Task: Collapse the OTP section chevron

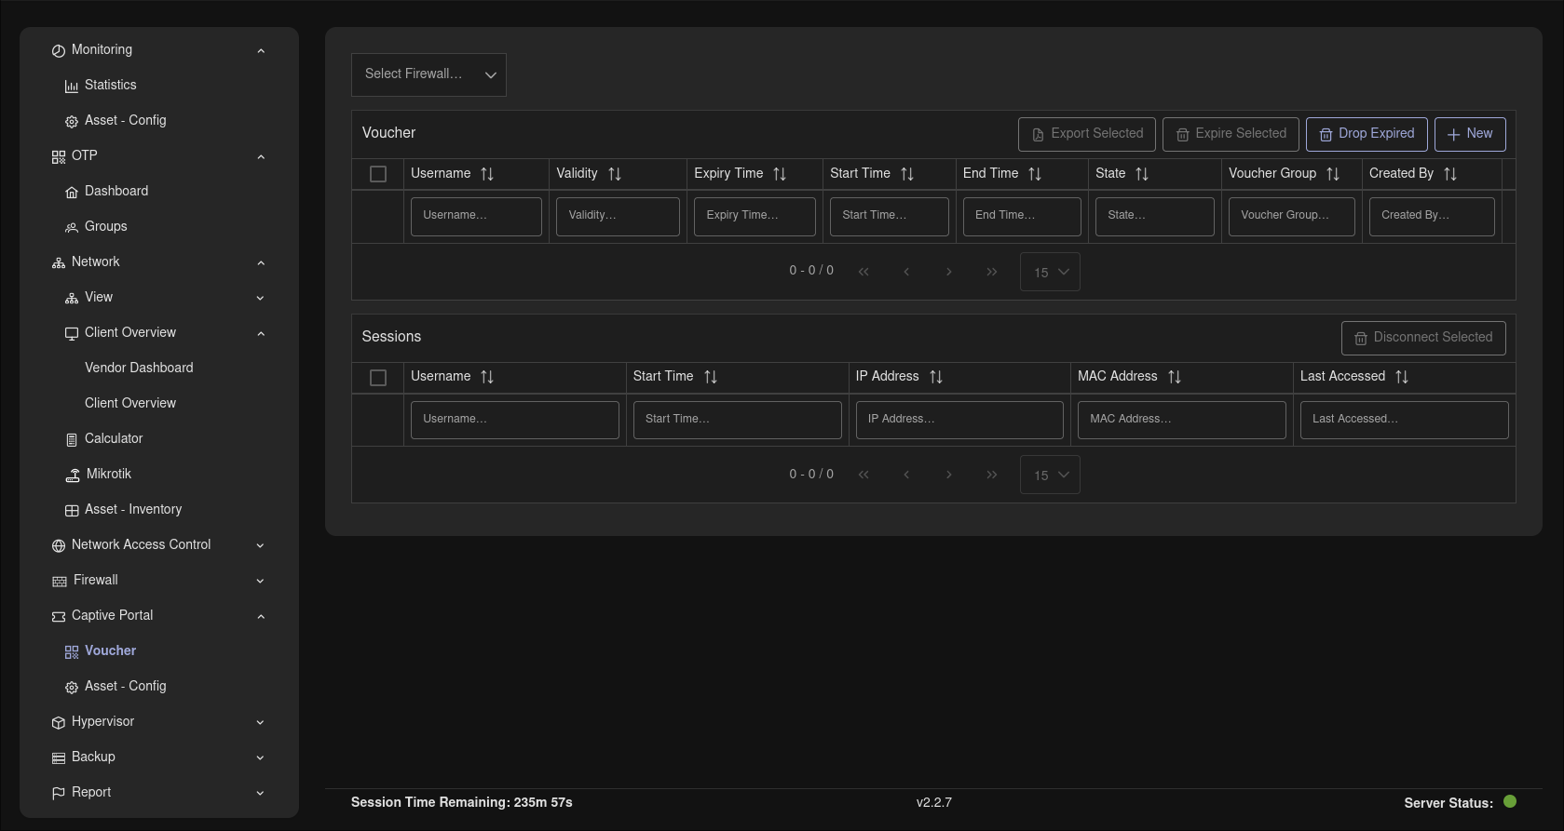Action: coord(261,157)
